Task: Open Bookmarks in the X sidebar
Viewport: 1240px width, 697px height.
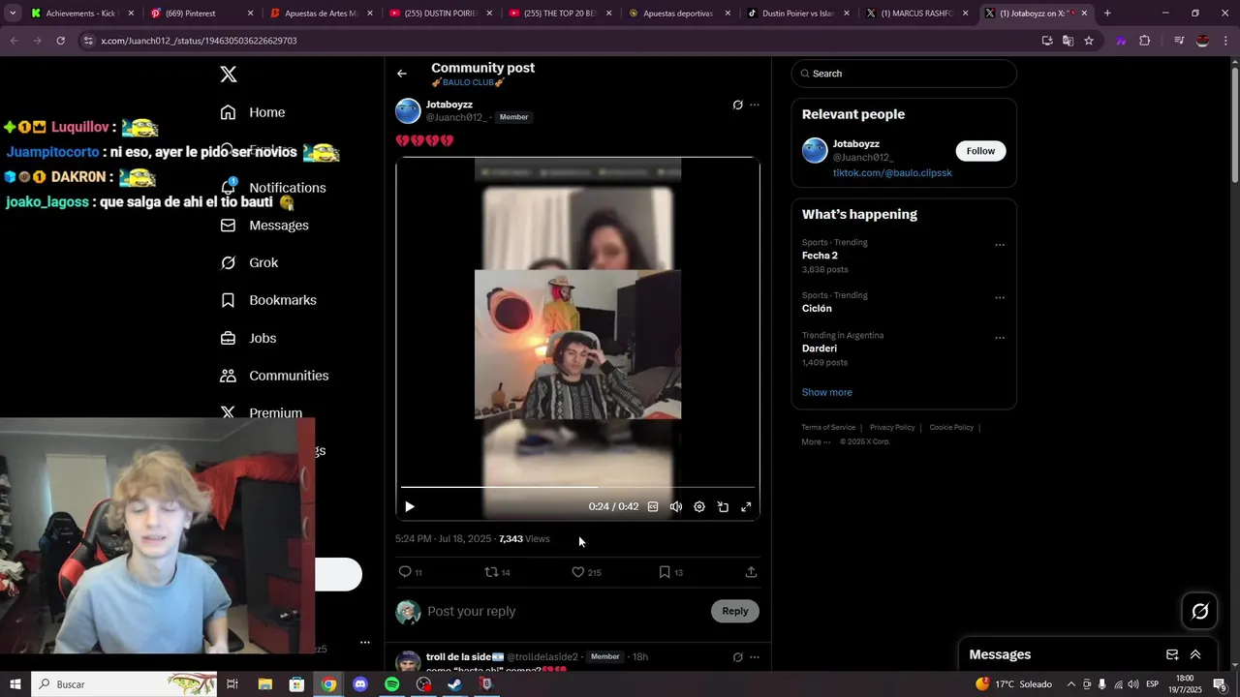Action: click(x=268, y=300)
